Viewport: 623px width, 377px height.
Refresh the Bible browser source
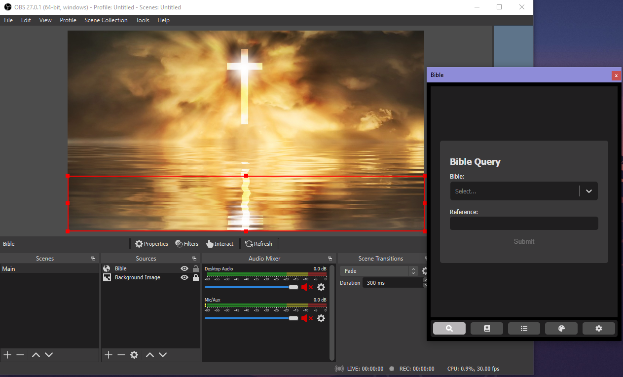[x=259, y=243]
